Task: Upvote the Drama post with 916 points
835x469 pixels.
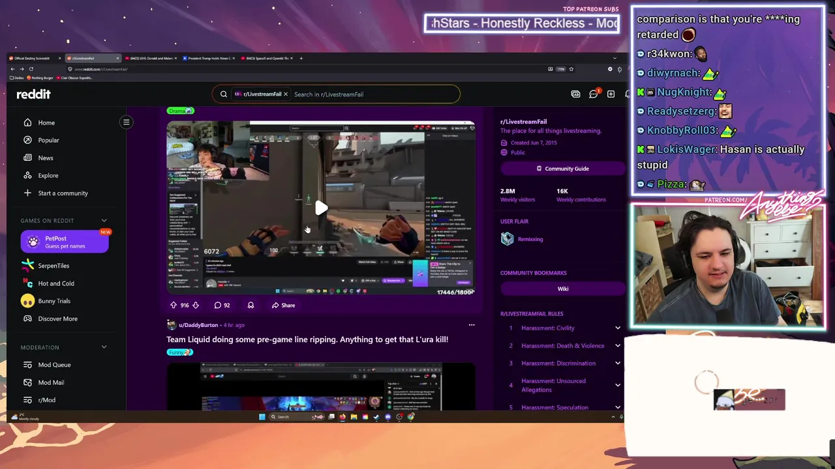Action: (x=174, y=305)
